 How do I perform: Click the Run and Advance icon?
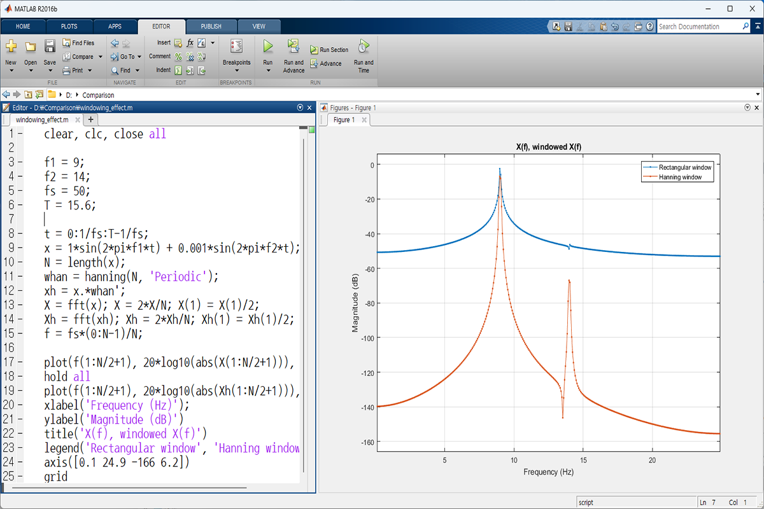294,46
